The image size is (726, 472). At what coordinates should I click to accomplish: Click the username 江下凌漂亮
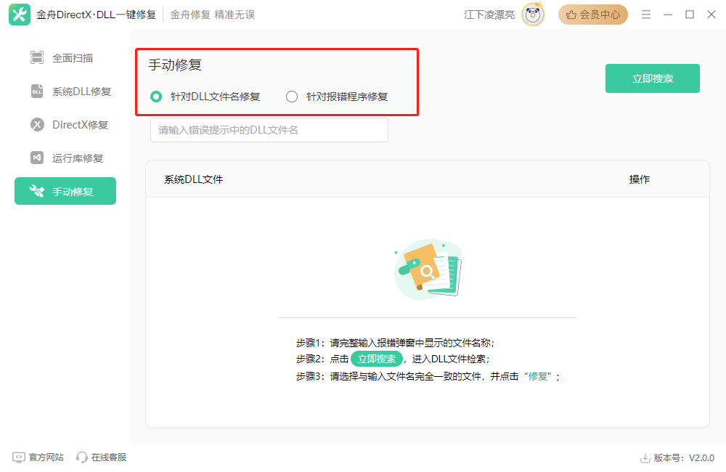tap(489, 15)
